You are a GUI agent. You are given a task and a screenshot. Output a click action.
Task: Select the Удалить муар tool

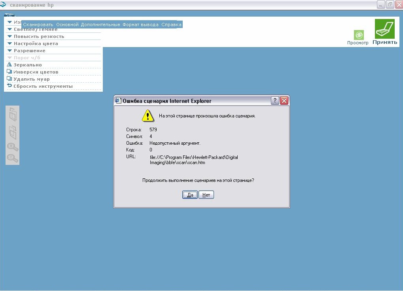53,79
